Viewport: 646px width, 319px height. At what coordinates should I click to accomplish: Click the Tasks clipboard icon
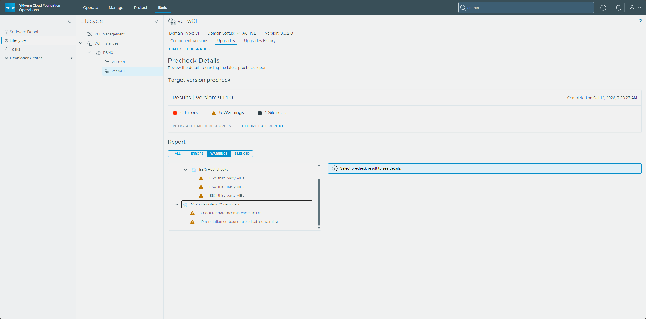[x=7, y=49]
